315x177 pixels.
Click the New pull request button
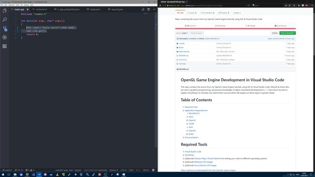[196, 33]
